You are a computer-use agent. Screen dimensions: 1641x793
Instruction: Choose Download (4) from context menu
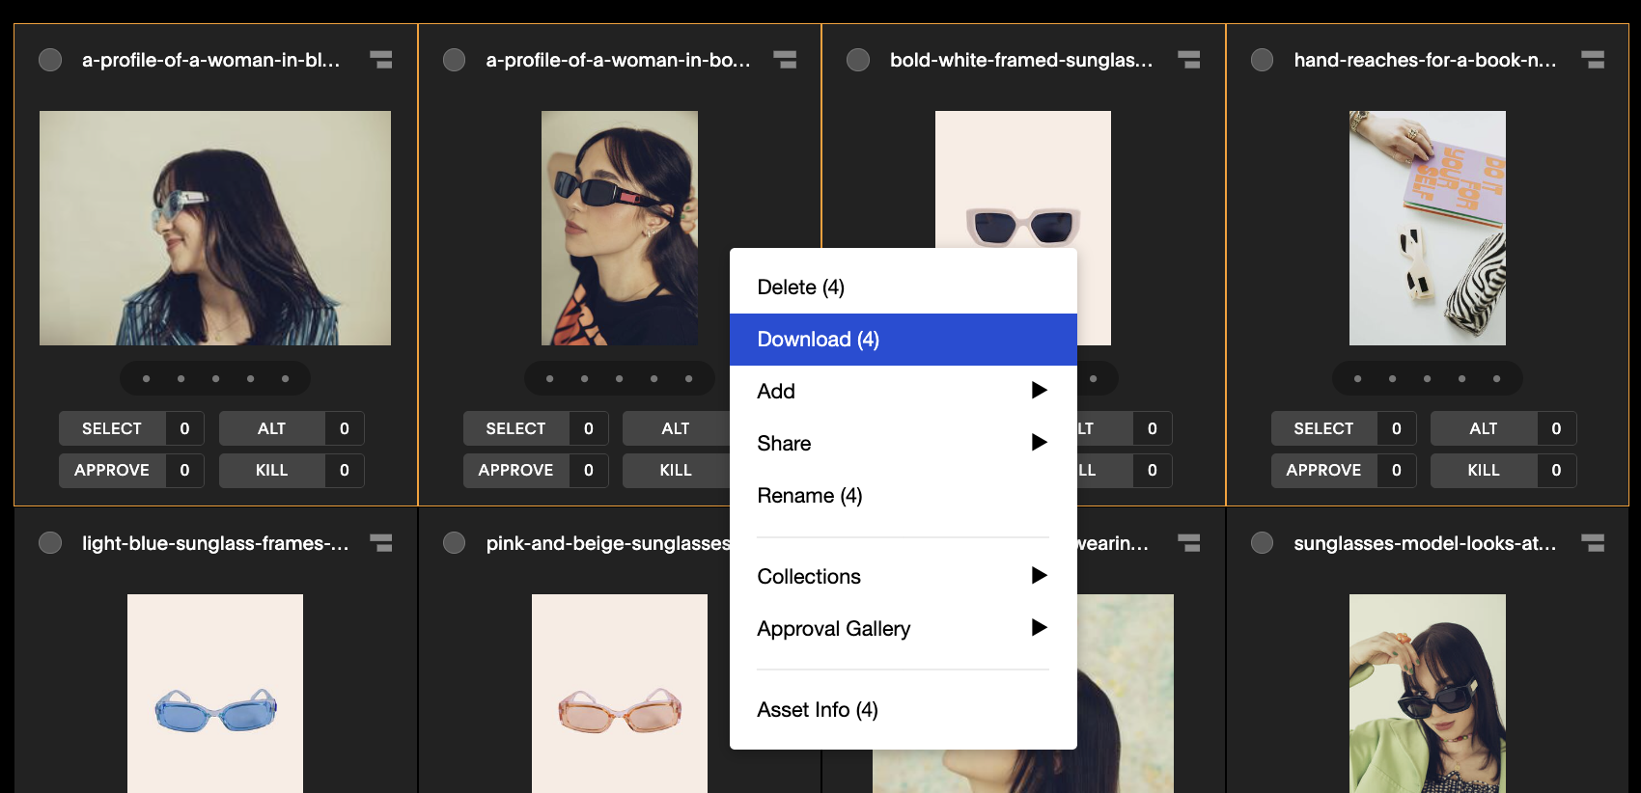(903, 340)
